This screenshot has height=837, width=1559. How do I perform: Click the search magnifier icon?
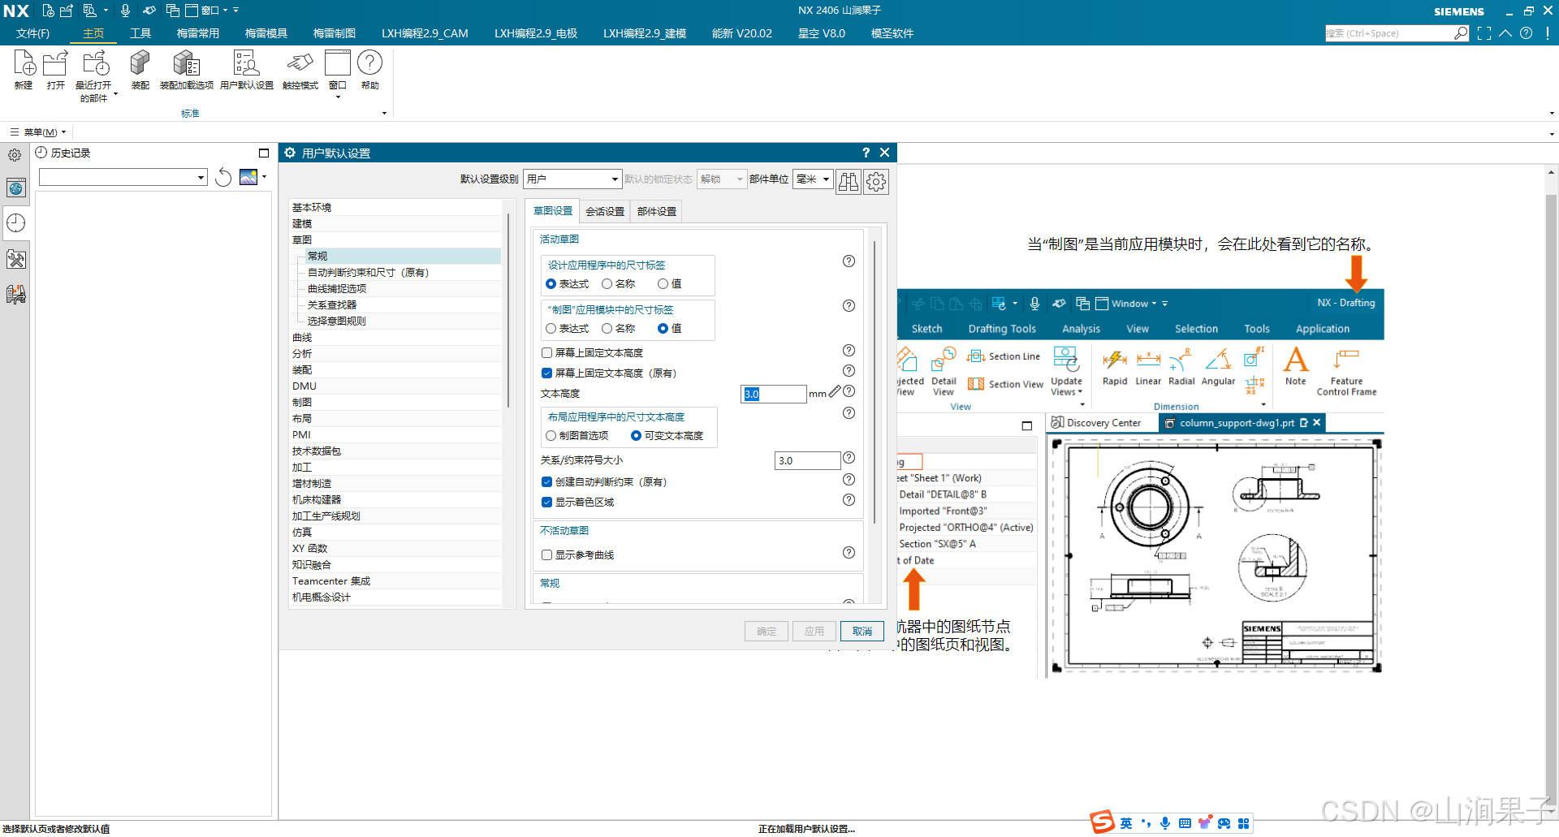pos(1461,33)
